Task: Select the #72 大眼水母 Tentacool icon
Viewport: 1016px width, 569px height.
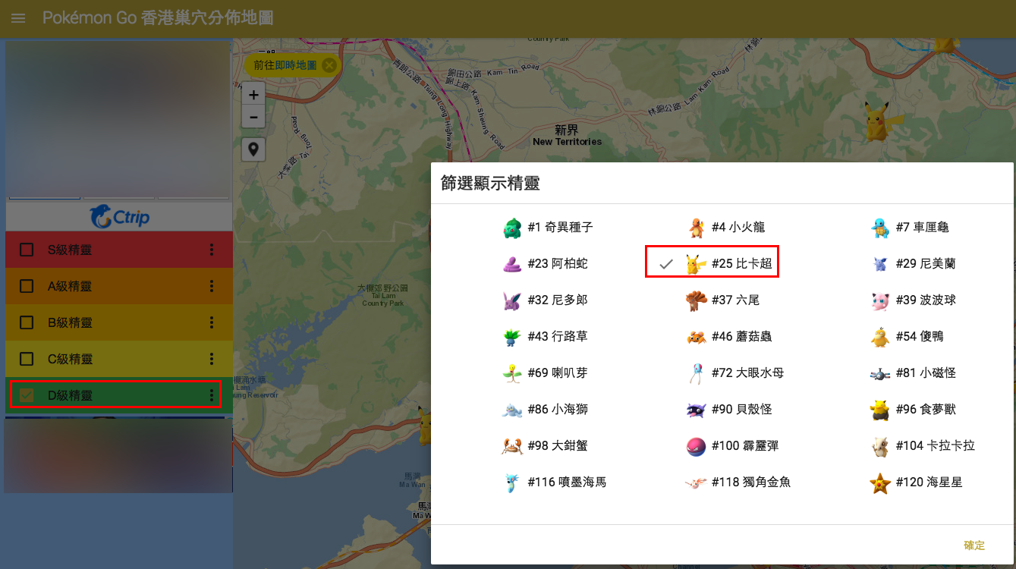Action: tap(697, 373)
